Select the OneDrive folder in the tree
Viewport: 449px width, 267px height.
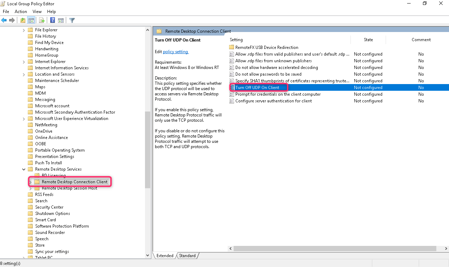tap(44, 131)
